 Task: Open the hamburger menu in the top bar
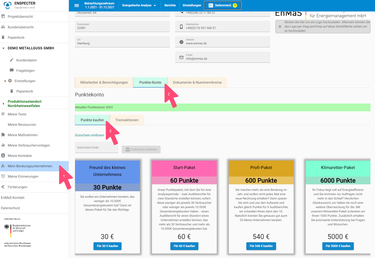pyautogui.click(x=77, y=6)
